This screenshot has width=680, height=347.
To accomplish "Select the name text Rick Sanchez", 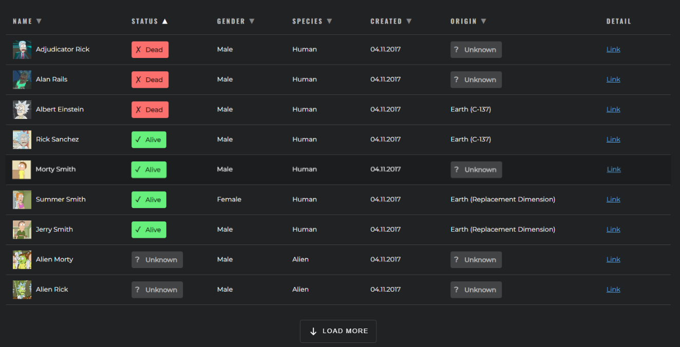I will [58, 139].
